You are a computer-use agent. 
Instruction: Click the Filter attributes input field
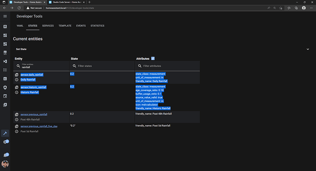click(x=167, y=66)
